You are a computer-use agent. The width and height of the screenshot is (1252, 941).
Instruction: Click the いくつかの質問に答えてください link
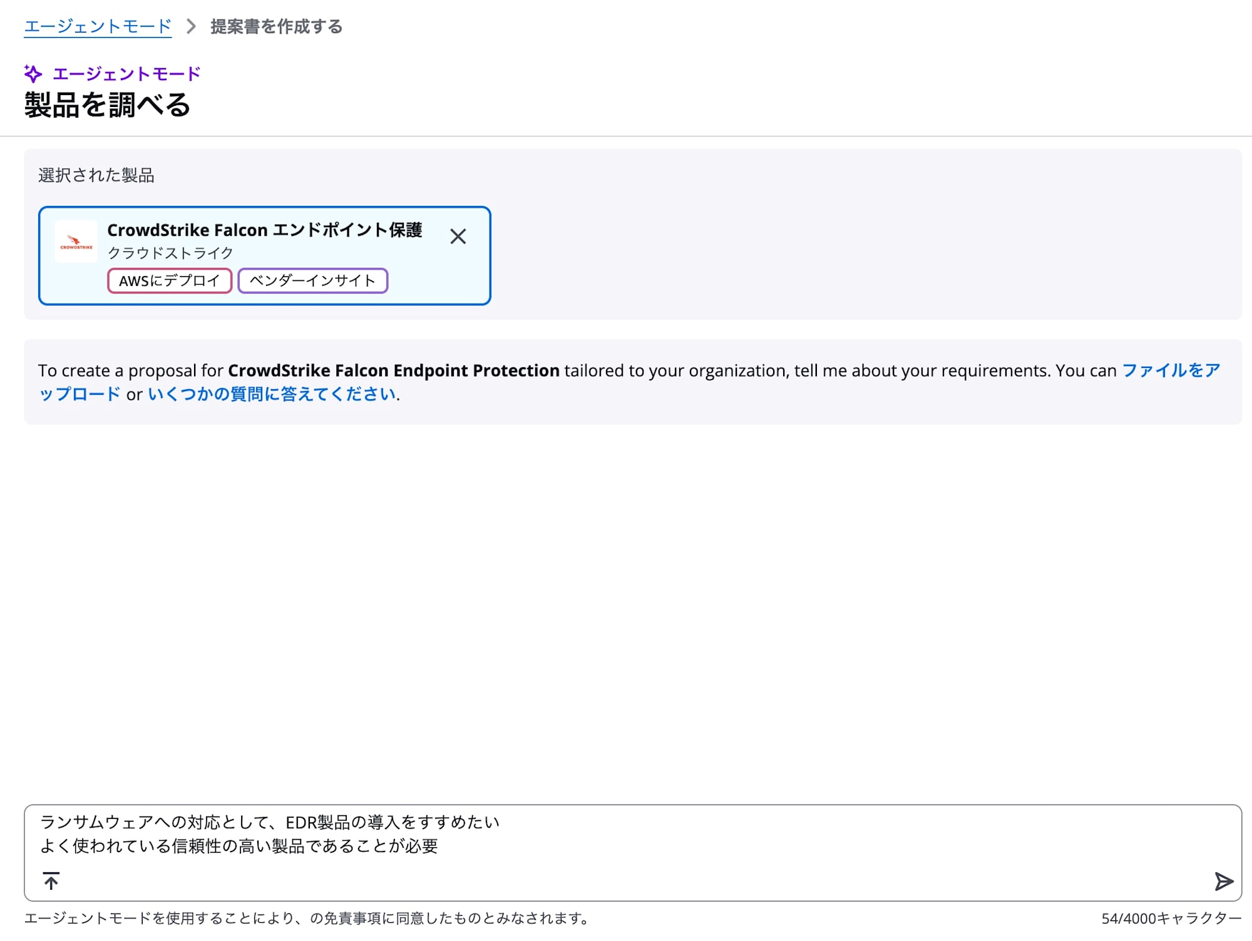pyautogui.click(x=272, y=394)
